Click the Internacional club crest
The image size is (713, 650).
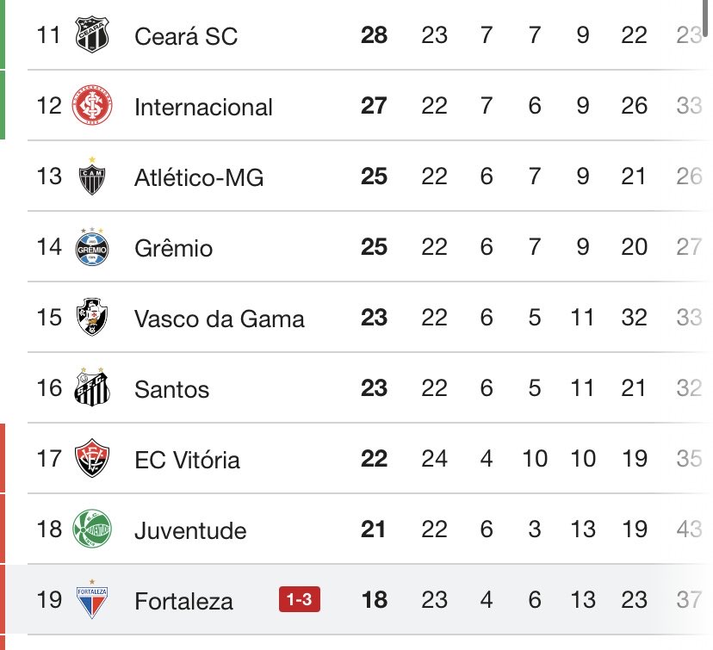90,106
